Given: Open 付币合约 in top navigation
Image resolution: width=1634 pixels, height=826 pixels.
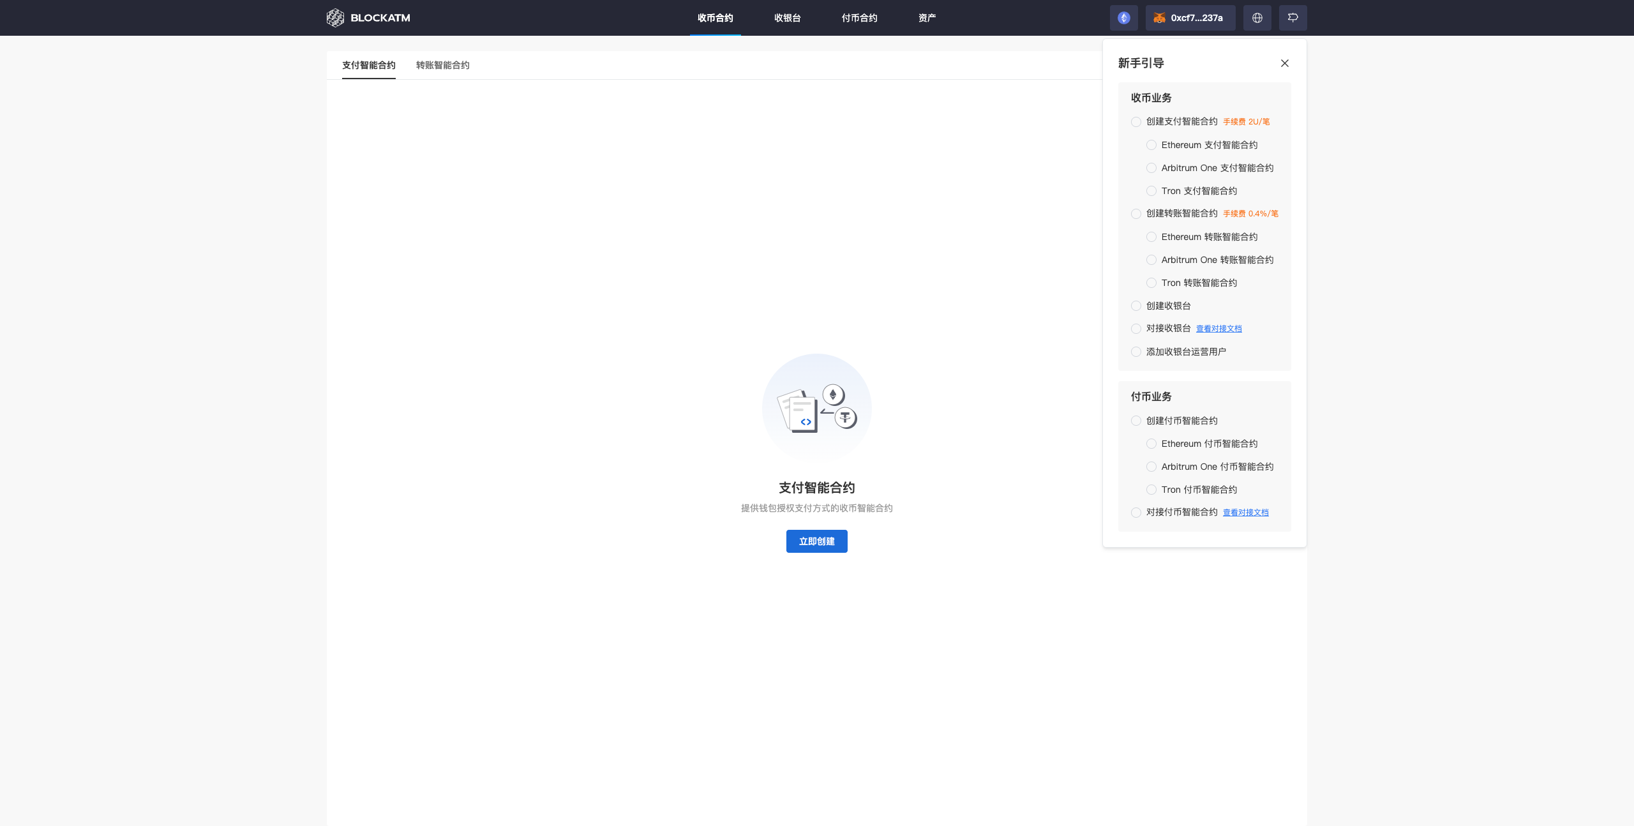Looking at the screenshot, I should (859, 18).
